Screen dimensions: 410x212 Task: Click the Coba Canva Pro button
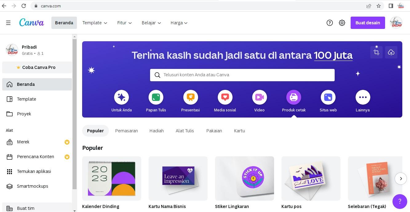point(37,67)
